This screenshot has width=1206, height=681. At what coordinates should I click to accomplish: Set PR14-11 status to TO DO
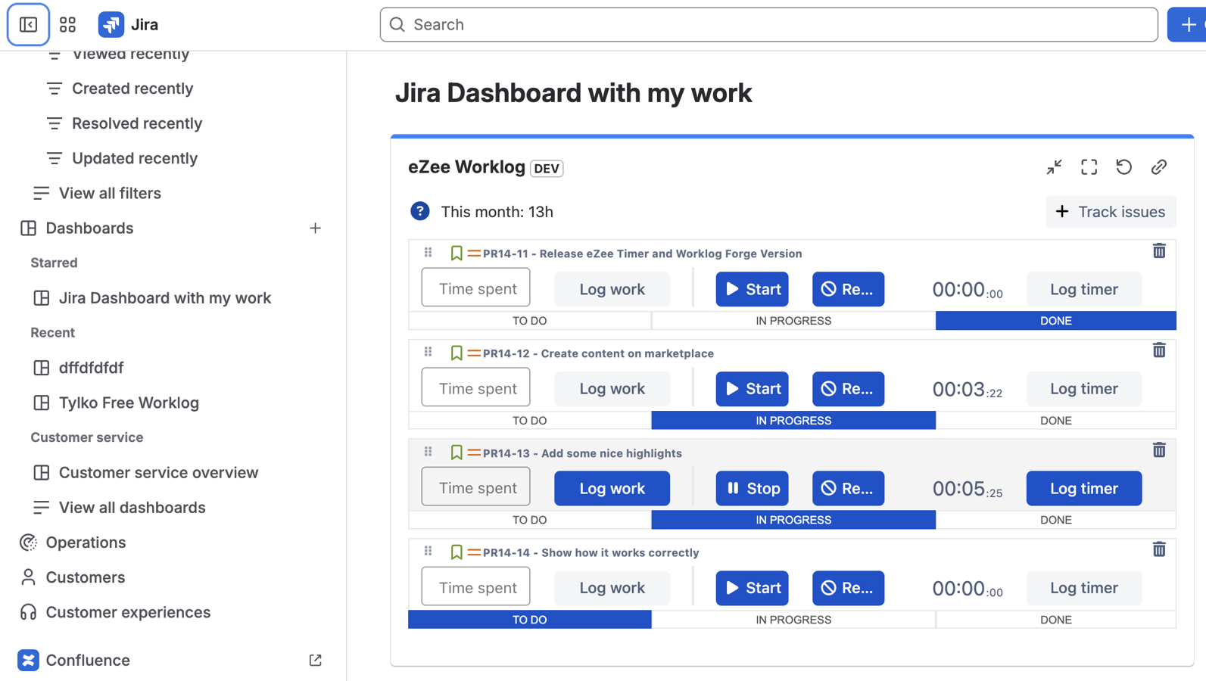530,321
